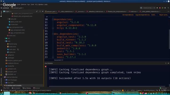
Task: Run the current configuration with the green play icon
Action: tap(157, 8)
